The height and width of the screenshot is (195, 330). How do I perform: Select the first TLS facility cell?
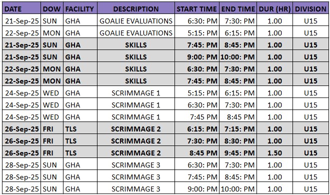pos(80,129)
